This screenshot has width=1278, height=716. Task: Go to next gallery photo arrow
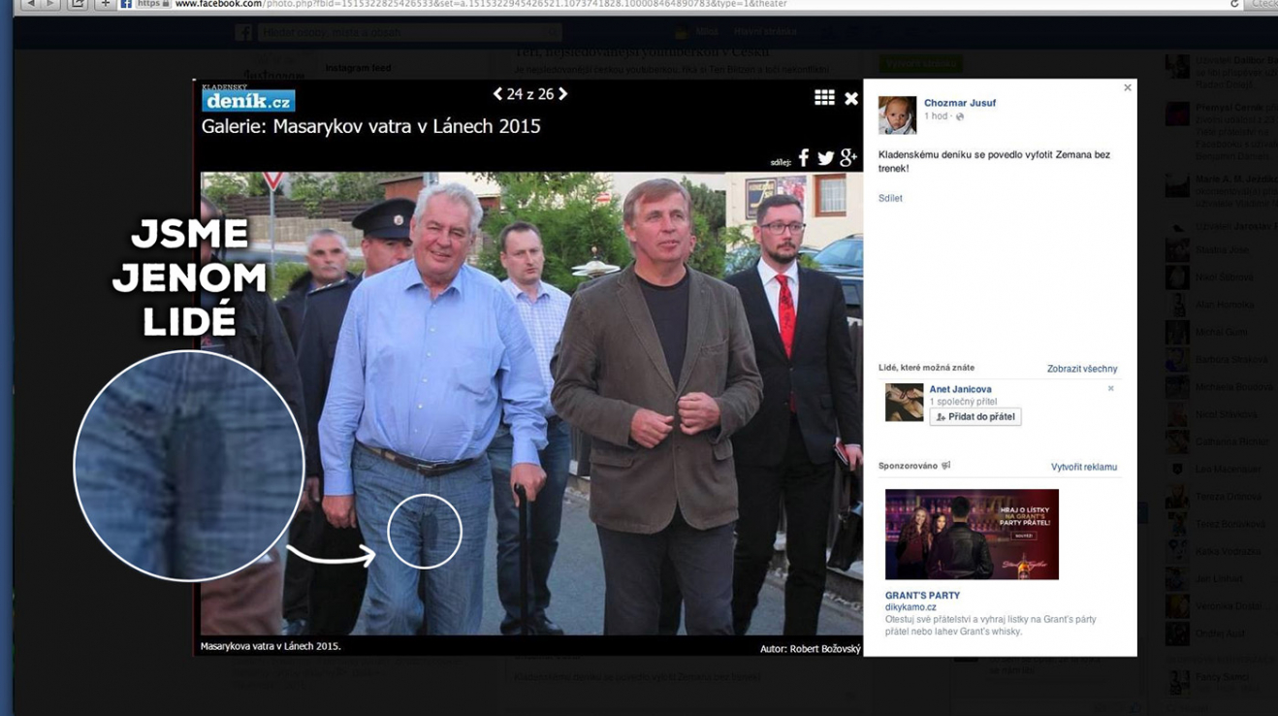click(x=563, y=94)
